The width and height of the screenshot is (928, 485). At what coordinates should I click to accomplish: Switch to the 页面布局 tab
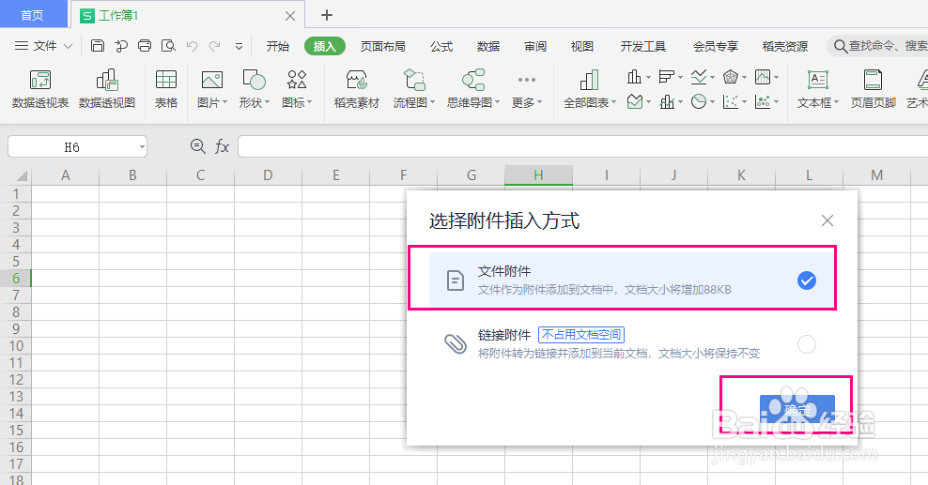(x=383, y=46)
